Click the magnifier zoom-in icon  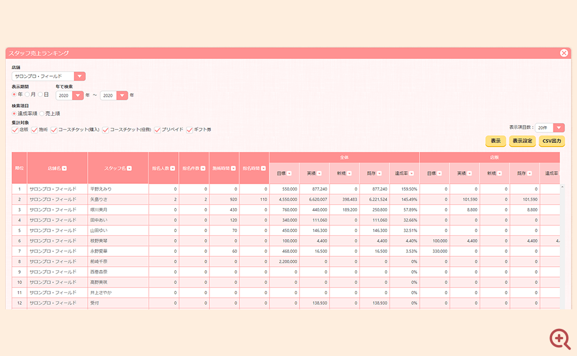[x=560, y=338]
